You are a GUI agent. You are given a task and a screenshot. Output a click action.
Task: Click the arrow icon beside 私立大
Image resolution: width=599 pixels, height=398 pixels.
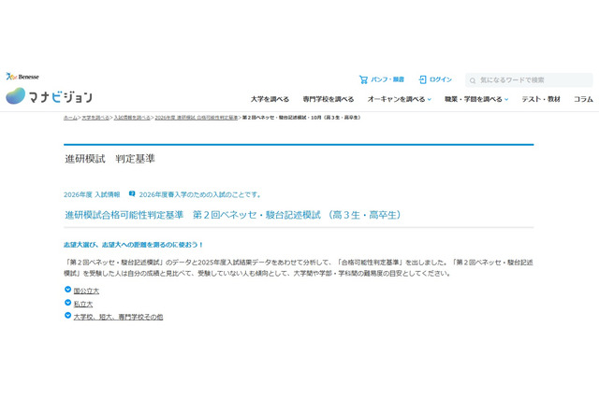[67, 303]
